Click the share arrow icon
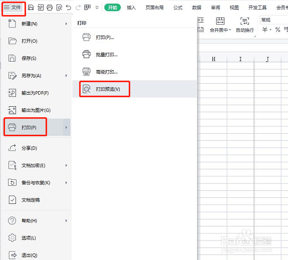This screenshot has height=260, width=288. [13, 148]
